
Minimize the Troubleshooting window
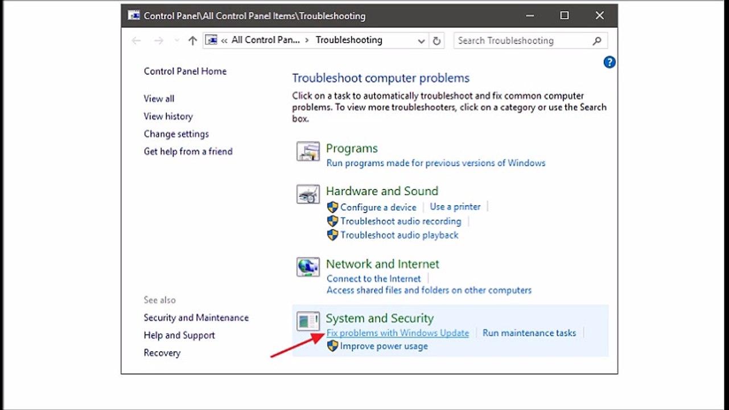[529, 15]
